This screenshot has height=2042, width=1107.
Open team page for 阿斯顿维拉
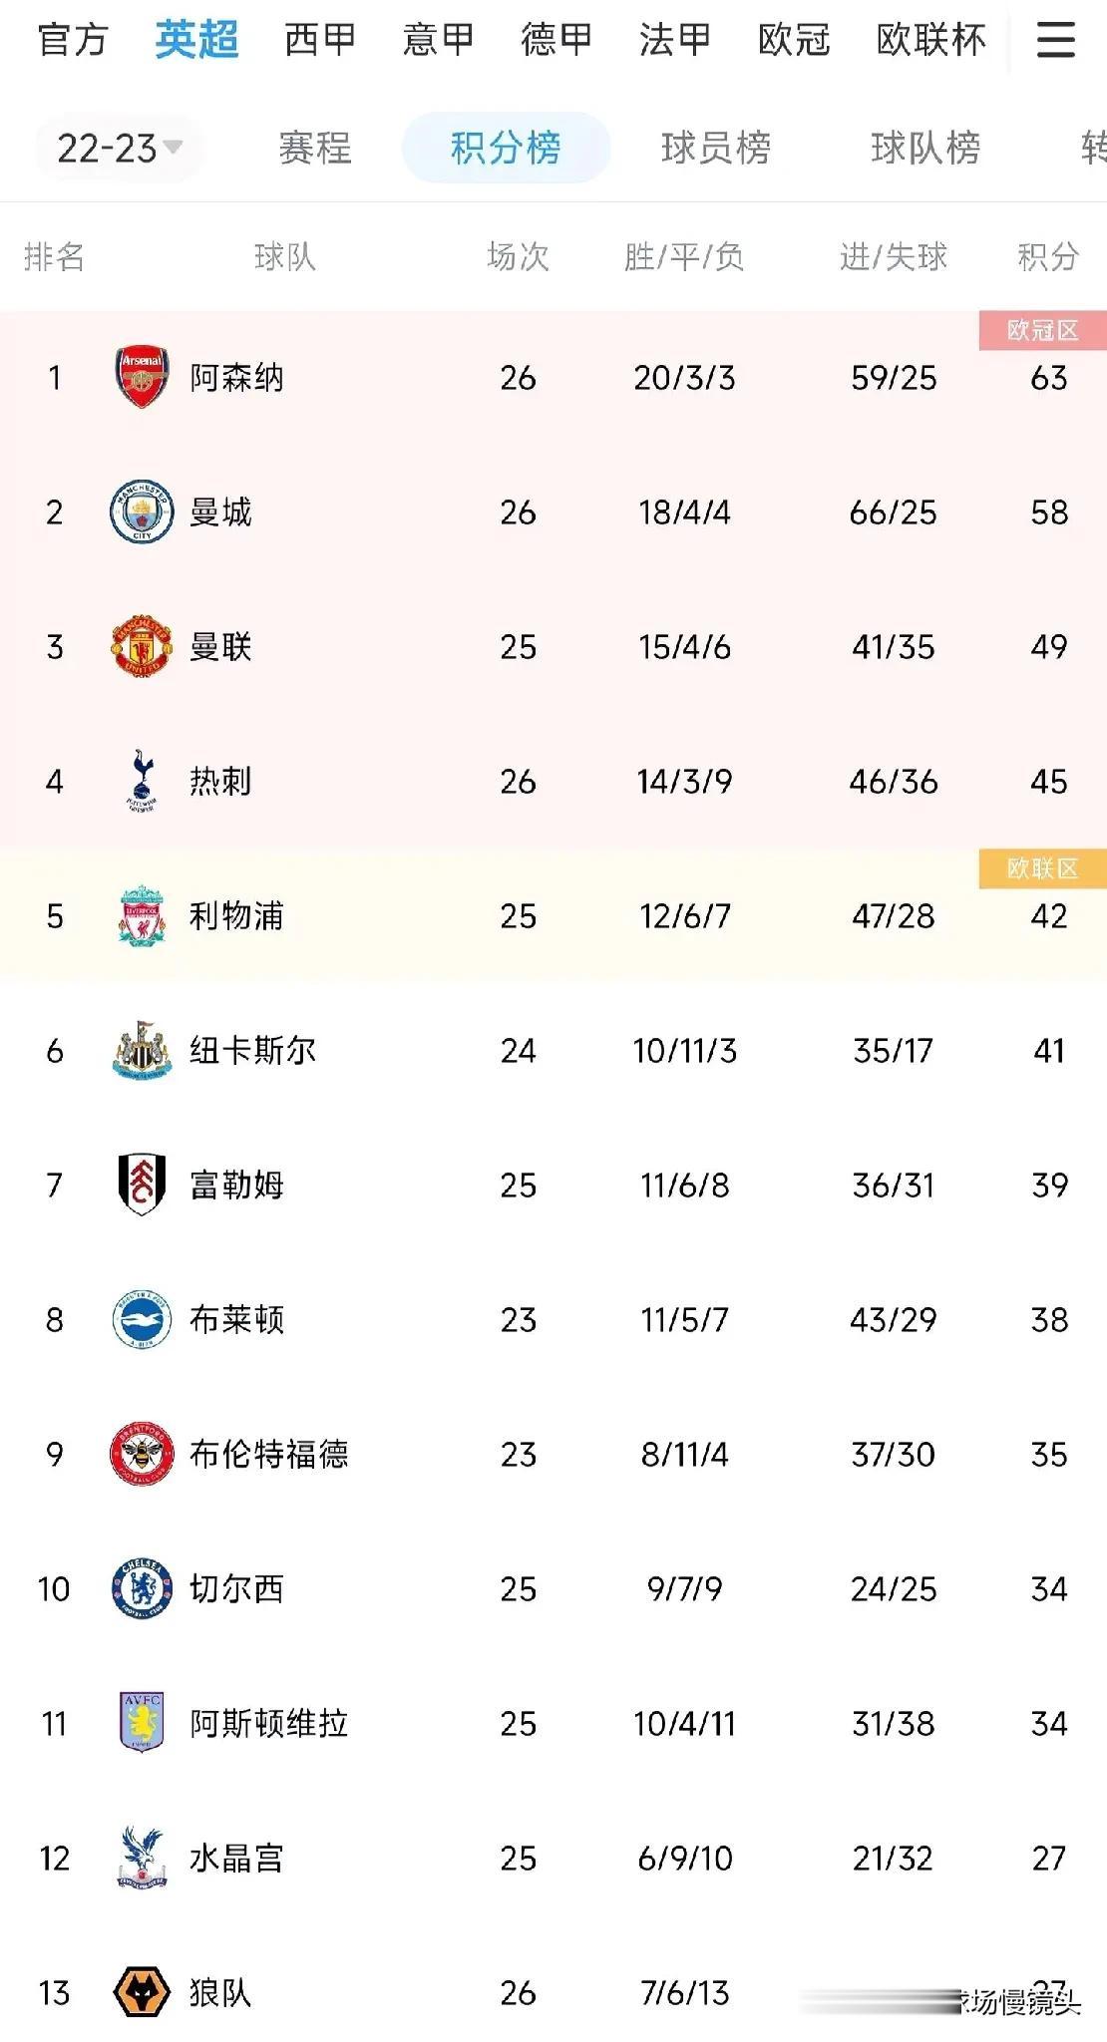click(269, 1723)
